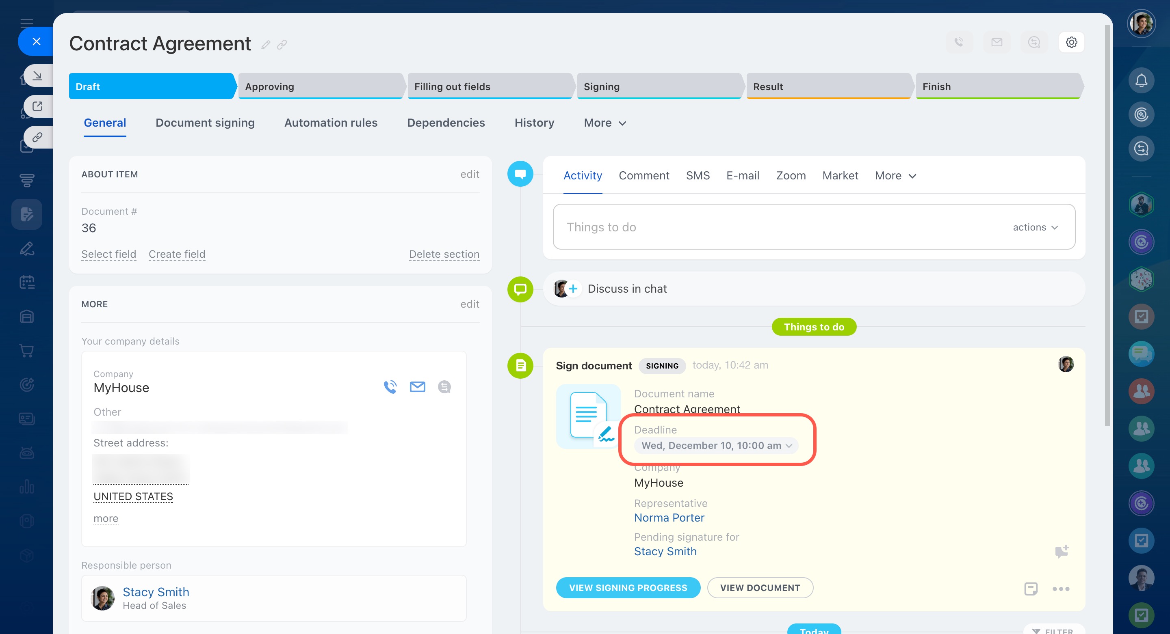Viewport: 1170px width, 634px height.
Task: Open bar chart analytics icon in left sidebar
Action: point(27,487)
